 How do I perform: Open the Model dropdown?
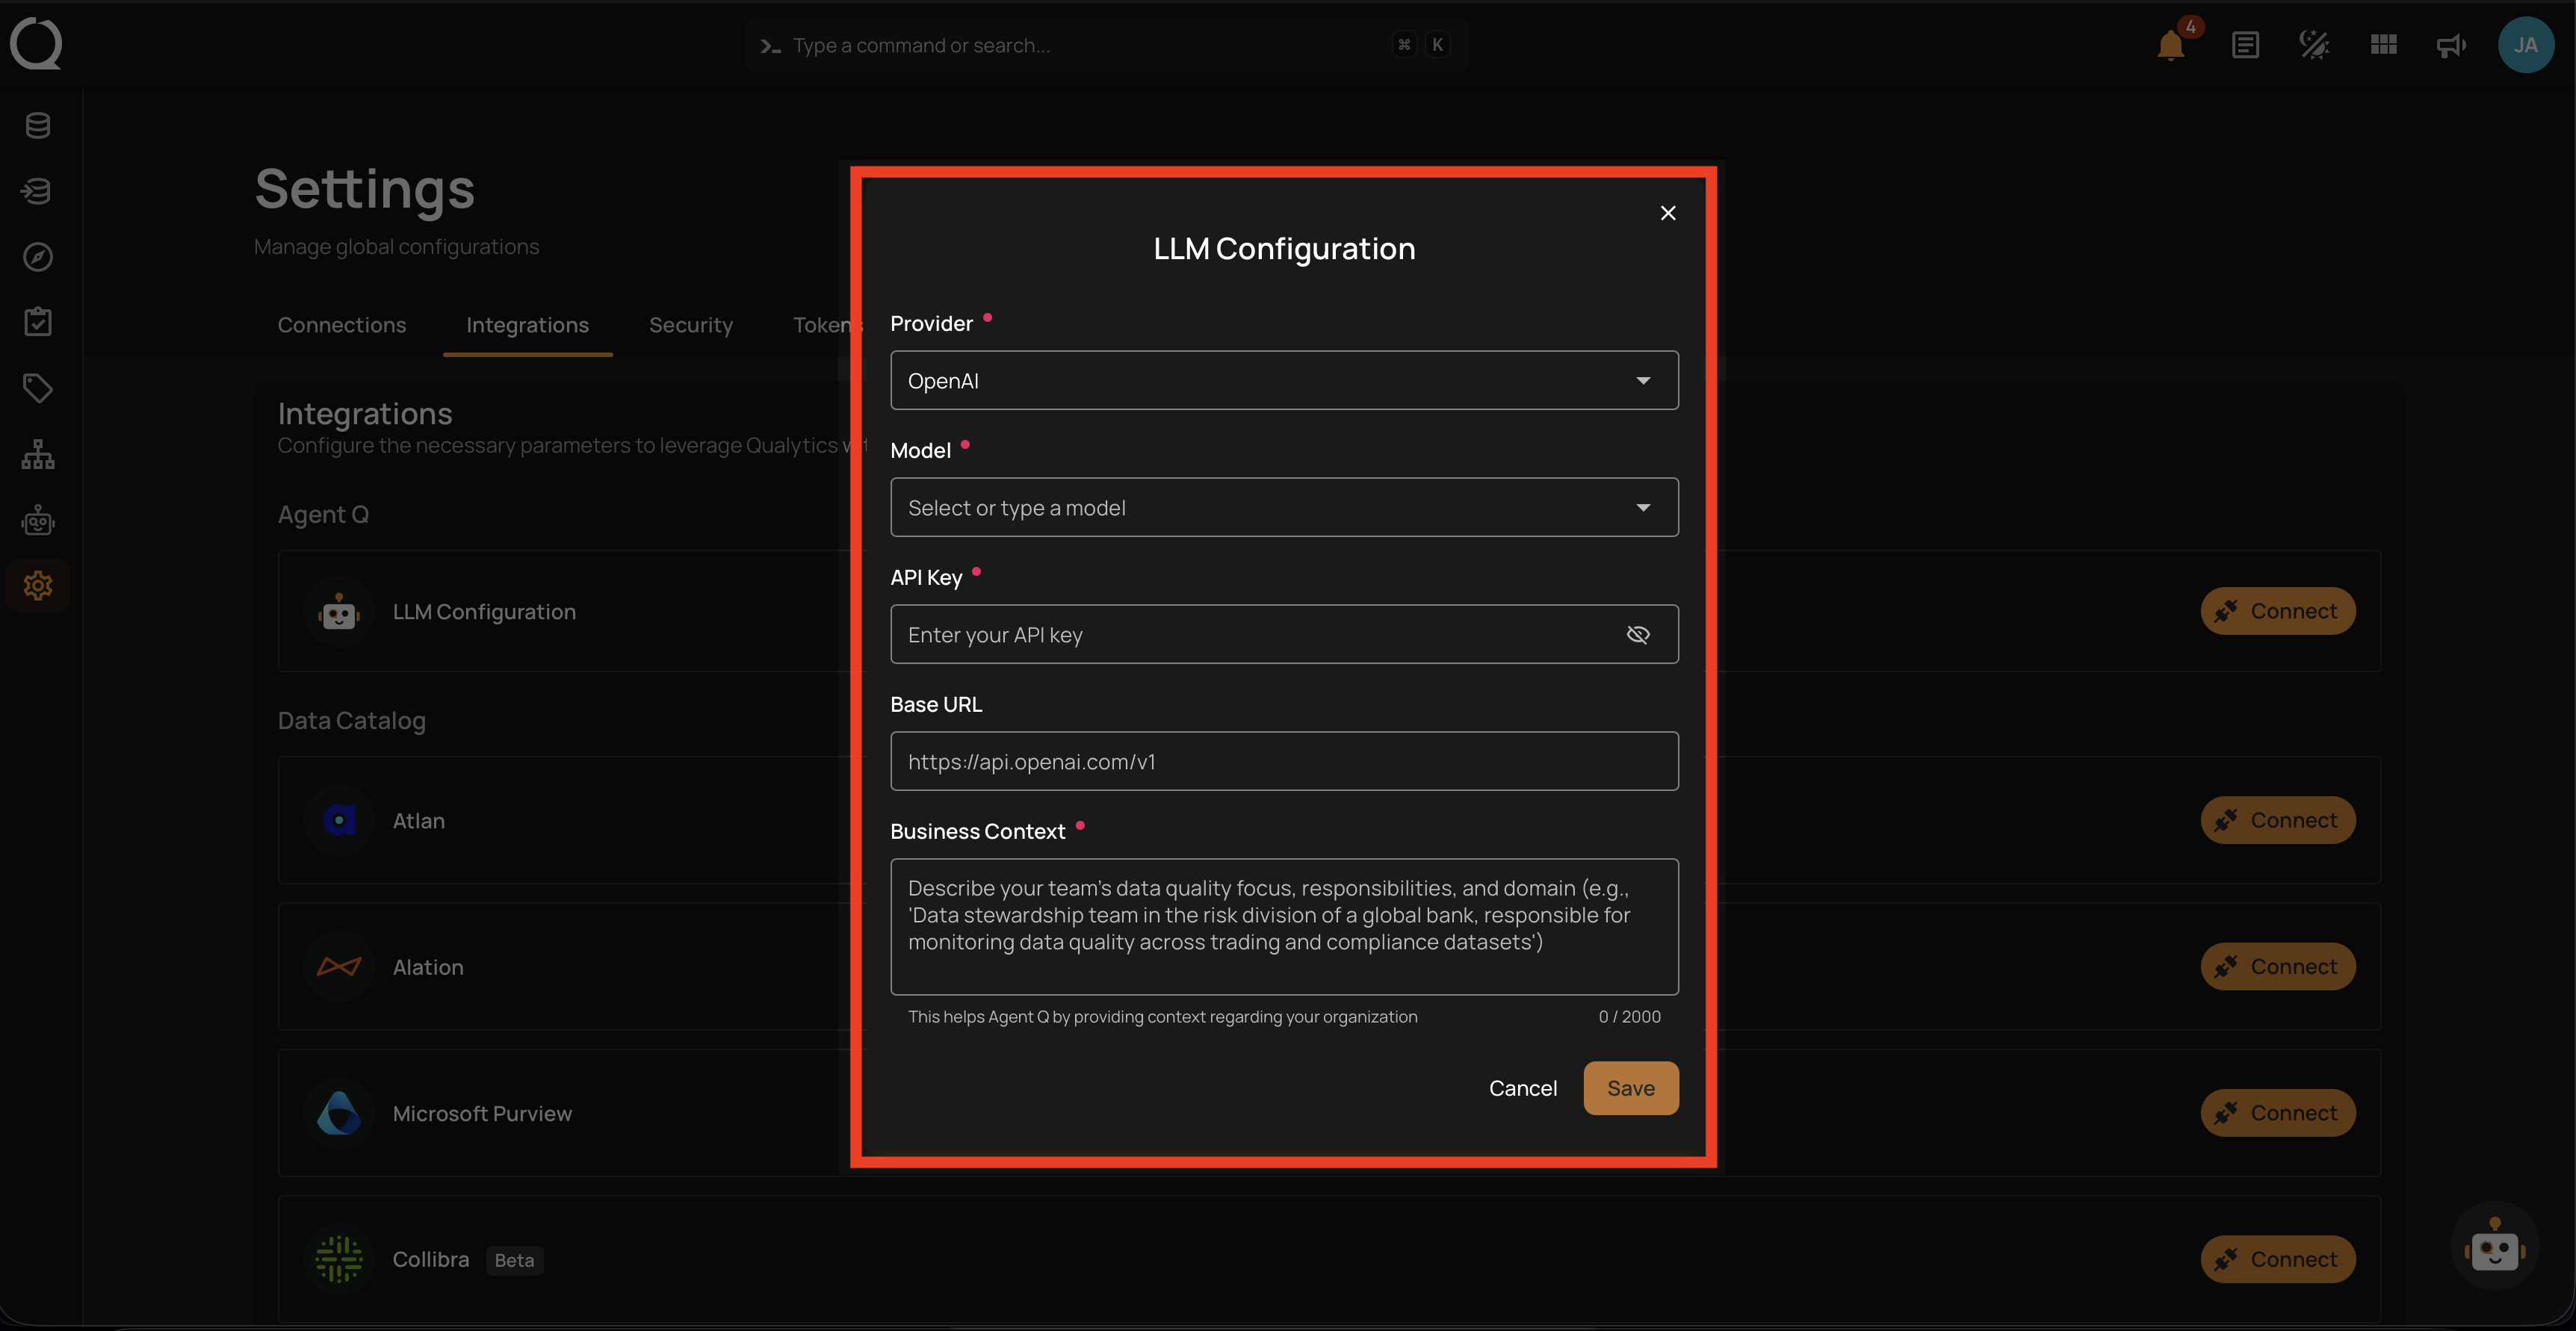coord(1284,507)
